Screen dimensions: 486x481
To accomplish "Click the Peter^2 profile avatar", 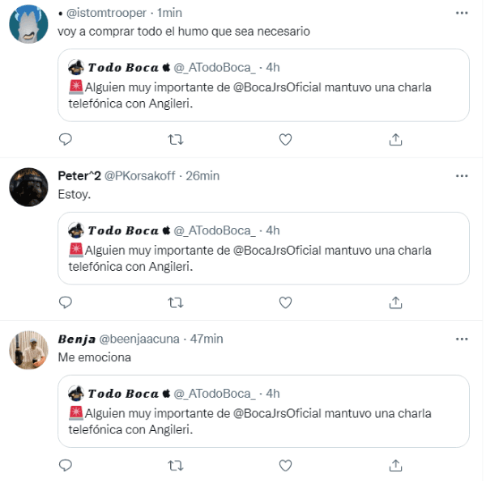I will (x=28, y=188).
